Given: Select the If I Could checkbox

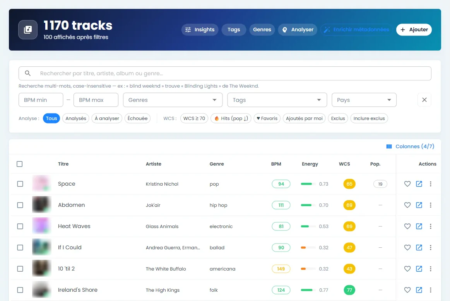Looking at the screenshot, I should (20, 247).
